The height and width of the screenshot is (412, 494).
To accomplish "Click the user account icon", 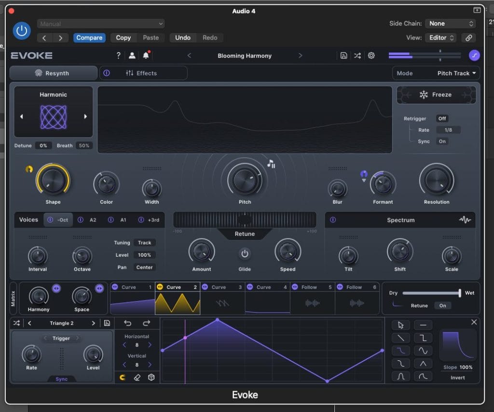I will pos(132,55).
